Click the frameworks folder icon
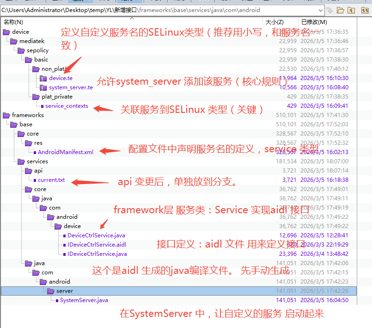Screen dimensions: 372x328 pyautogui.click(x=6, y=116)
